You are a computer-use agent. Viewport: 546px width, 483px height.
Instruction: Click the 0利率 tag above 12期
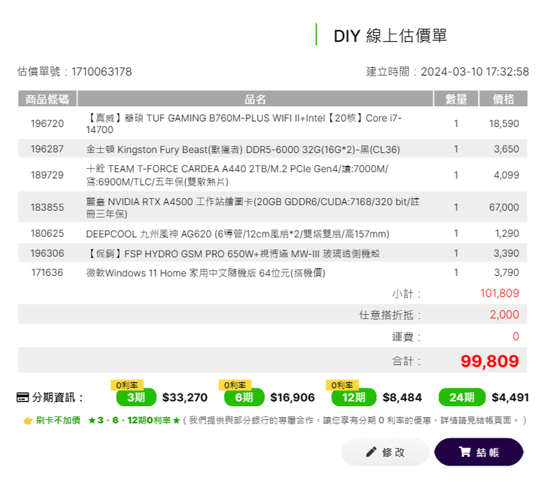[x=342, y=385]
